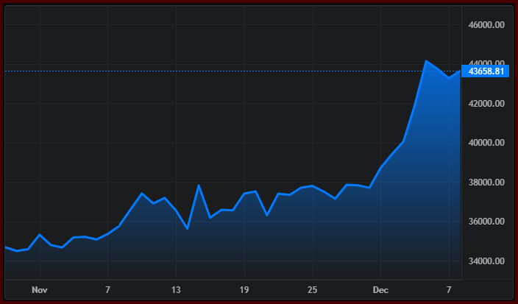The width and height of the screenshot is (518, 304).
Task: Click the 44000.00 price axis label
Action: pos(486,63)
